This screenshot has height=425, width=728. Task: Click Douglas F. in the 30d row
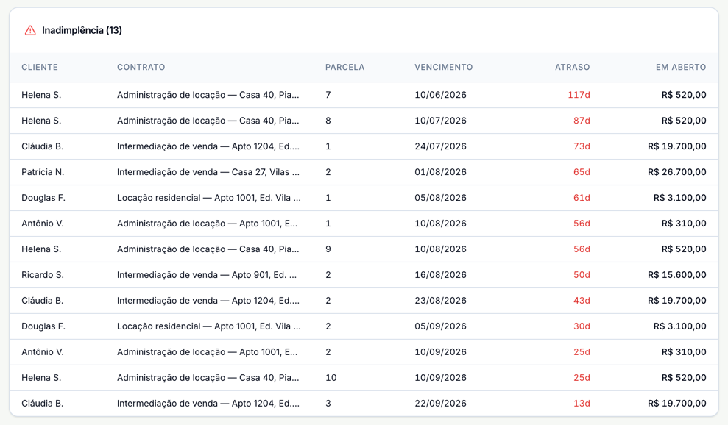tap(43, 326)
